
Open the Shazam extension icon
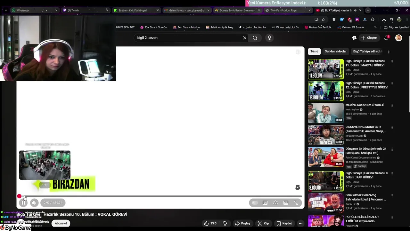(342, 20)
